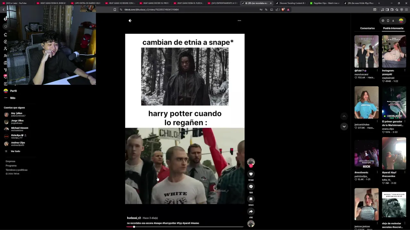Open the Rey julien followed account
Viewport: 410px width, 230px height.
tap(15, 114)
